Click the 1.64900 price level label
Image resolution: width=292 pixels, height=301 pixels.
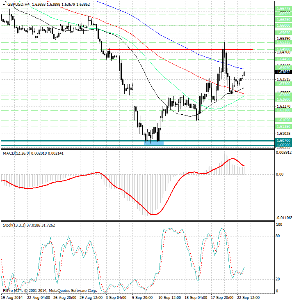point(283,49)
